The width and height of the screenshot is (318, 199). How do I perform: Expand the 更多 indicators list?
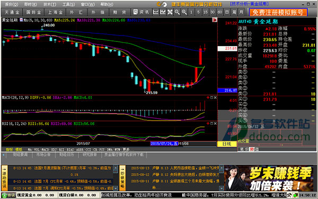(x=127, y=150)
